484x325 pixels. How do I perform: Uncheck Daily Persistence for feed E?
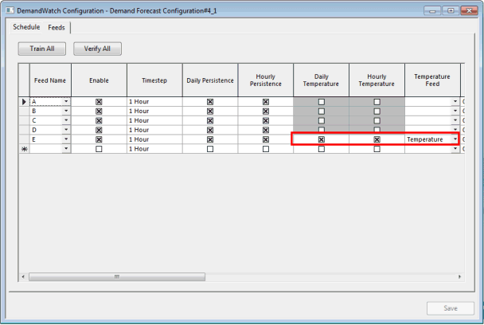(x=210, y=139)
